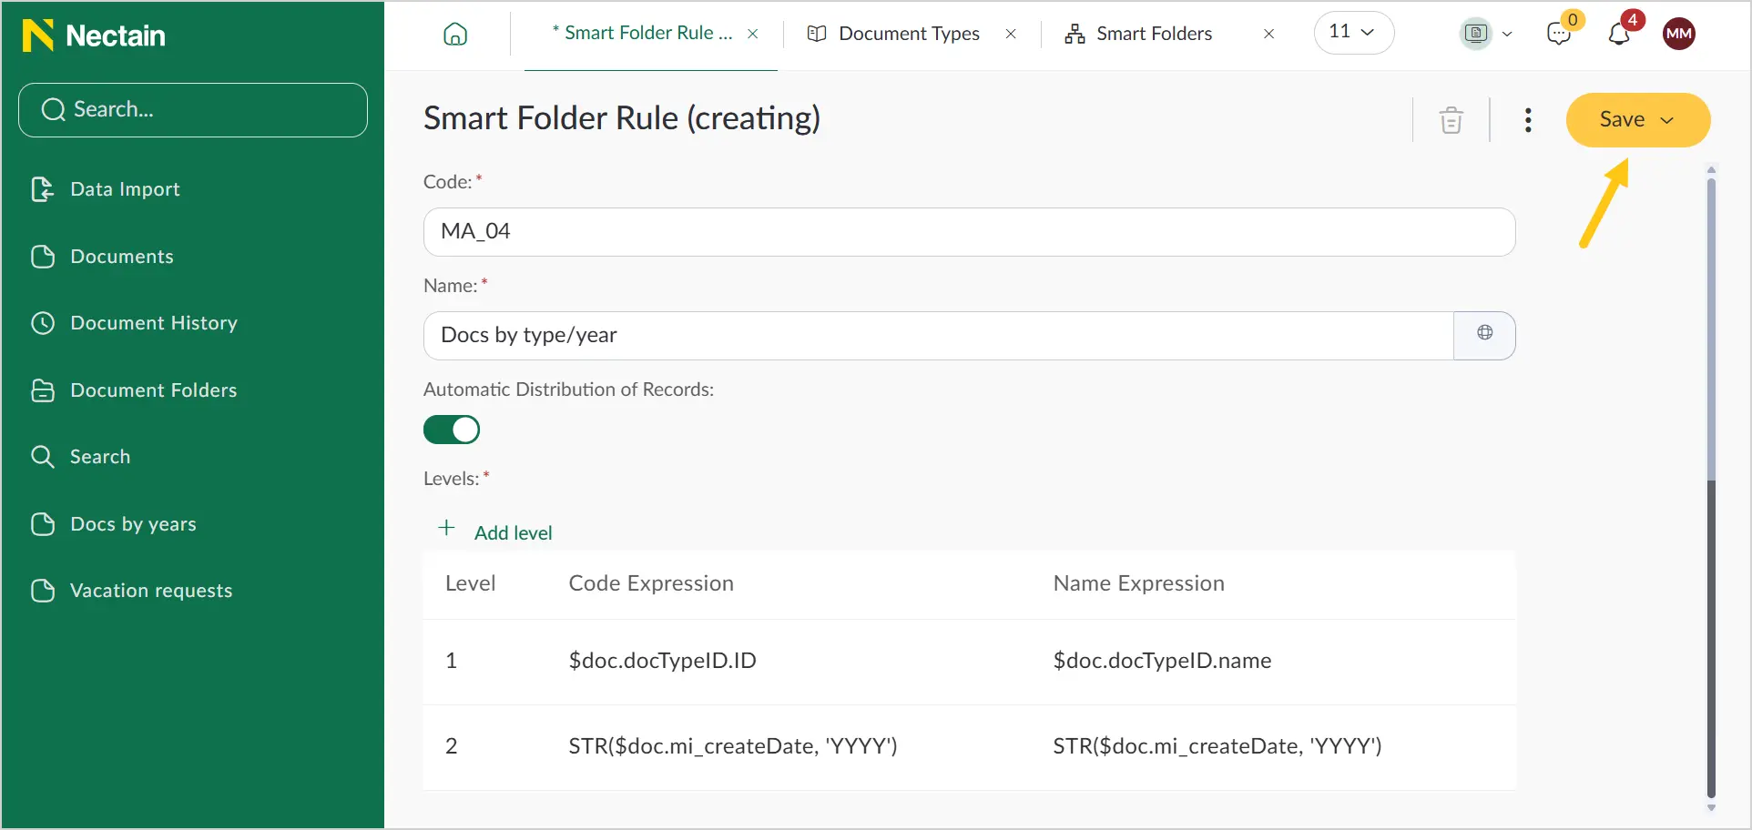Close the Smart Folder Rule tab

tap(753, 34)
